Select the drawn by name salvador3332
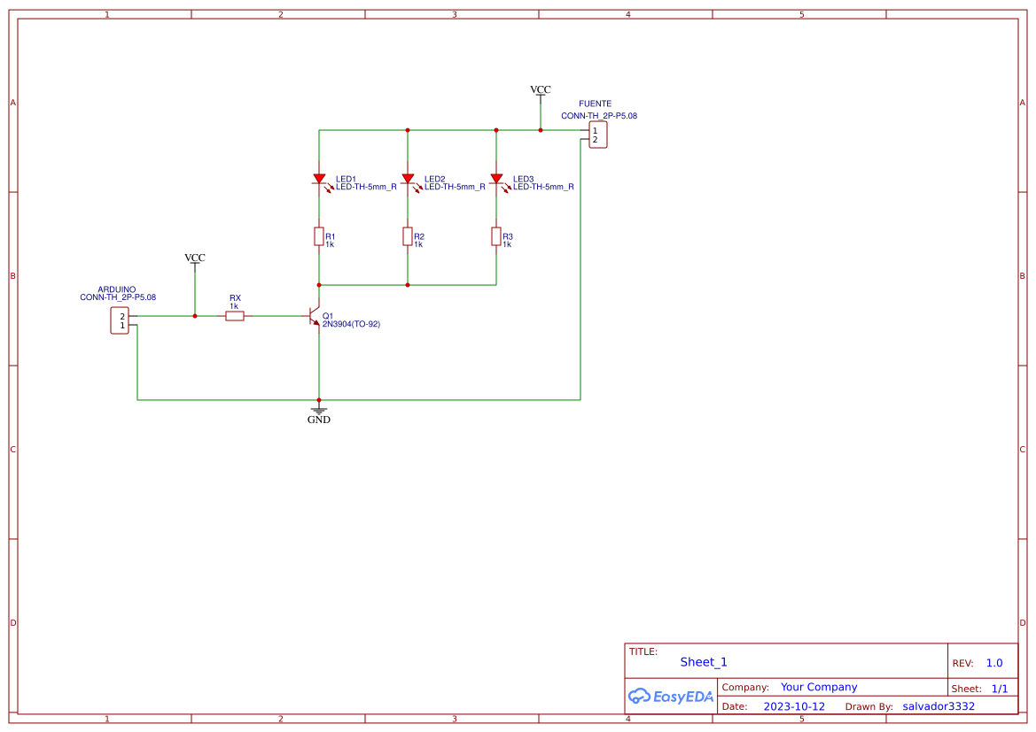The image size is (1036, 732). [939, 706]
